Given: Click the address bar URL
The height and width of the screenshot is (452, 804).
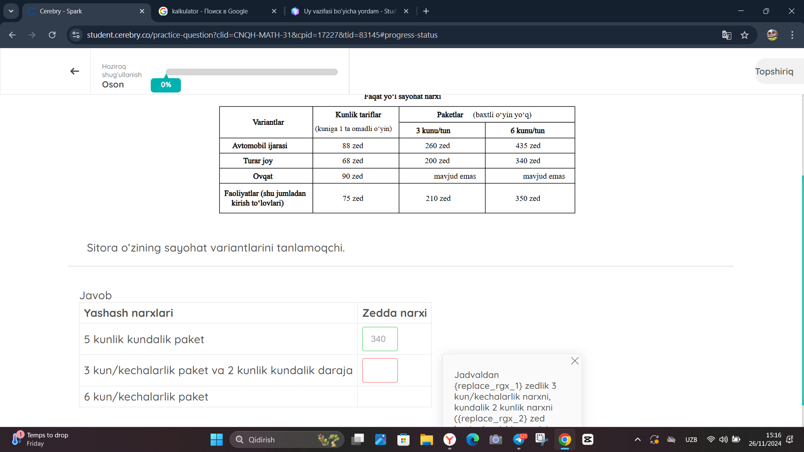Looking at the screenshot, I should (x=262, y=35).
